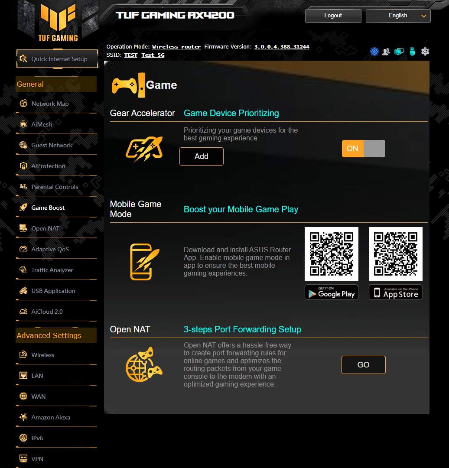Screen dimensions: 449x468
Task: Click the Parental Controls icon
Action: pyautogui.click(x=23, y=186)
